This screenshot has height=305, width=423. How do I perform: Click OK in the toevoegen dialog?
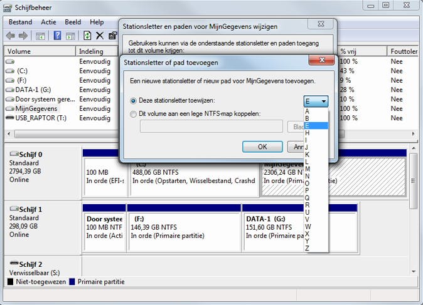point(262,147)
